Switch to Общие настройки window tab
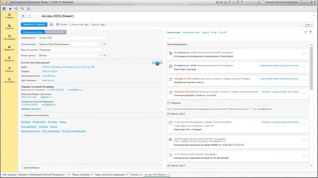 [x=80, y=175]
